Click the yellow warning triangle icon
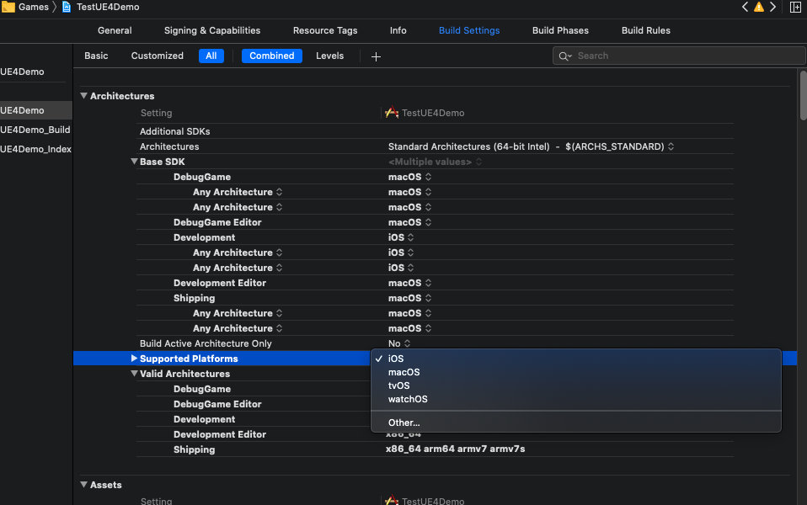807x505 pixels. [x=759, y=8]
